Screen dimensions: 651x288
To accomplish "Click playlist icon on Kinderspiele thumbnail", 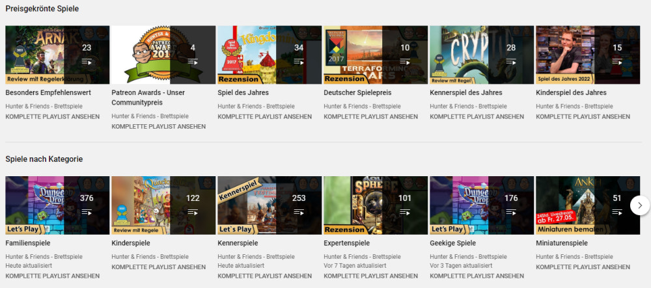I will (193, 212).
